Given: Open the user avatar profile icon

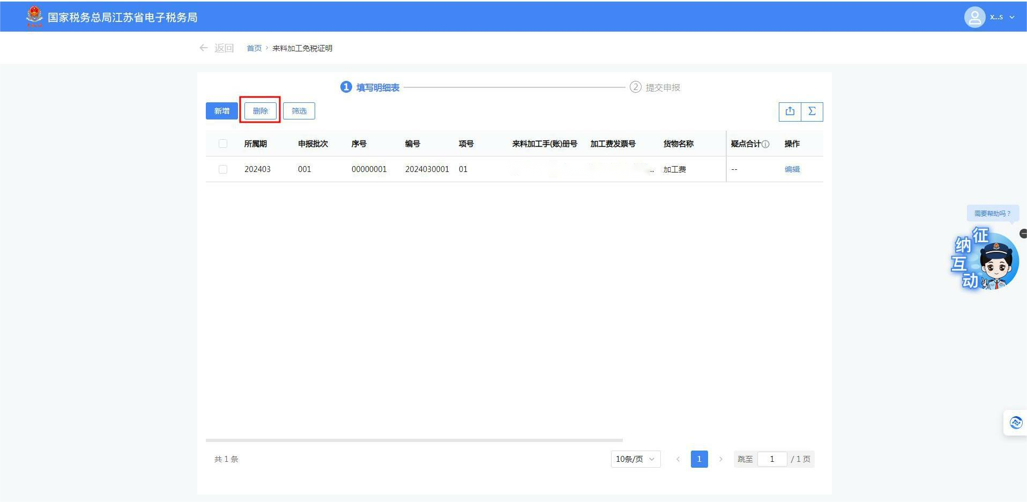Looking at the screenshot, I should [x=974, y=17].
